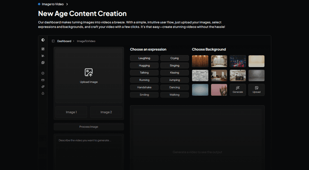The image size is (309, 170).
Task: Select the Crying expression
Action: pos(175,58)
